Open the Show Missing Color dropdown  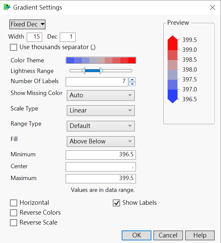[x=101, y=95]
